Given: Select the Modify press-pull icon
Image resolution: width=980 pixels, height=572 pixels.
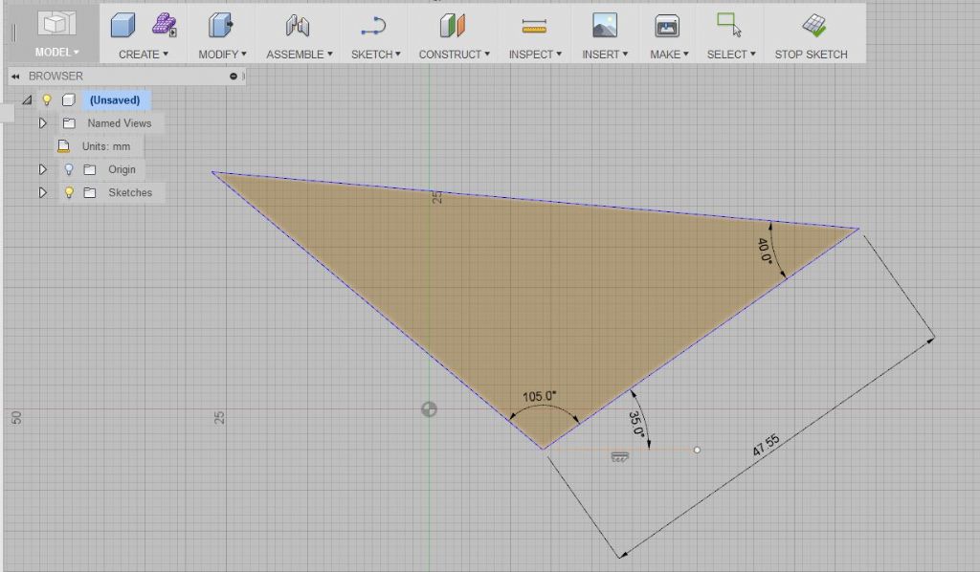Looking at the screenshot, I should click(220, 26).
